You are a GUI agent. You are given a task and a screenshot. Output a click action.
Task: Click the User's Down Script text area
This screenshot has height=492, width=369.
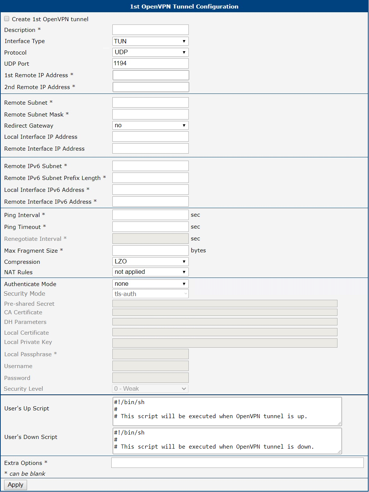[x=227, y=441]
